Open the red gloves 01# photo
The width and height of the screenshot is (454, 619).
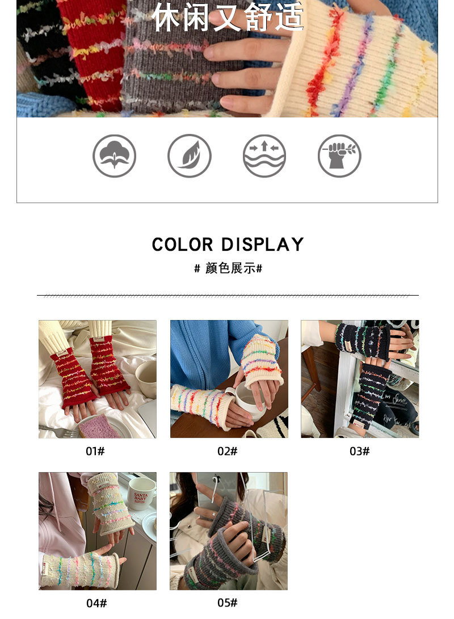coord(98,379)
